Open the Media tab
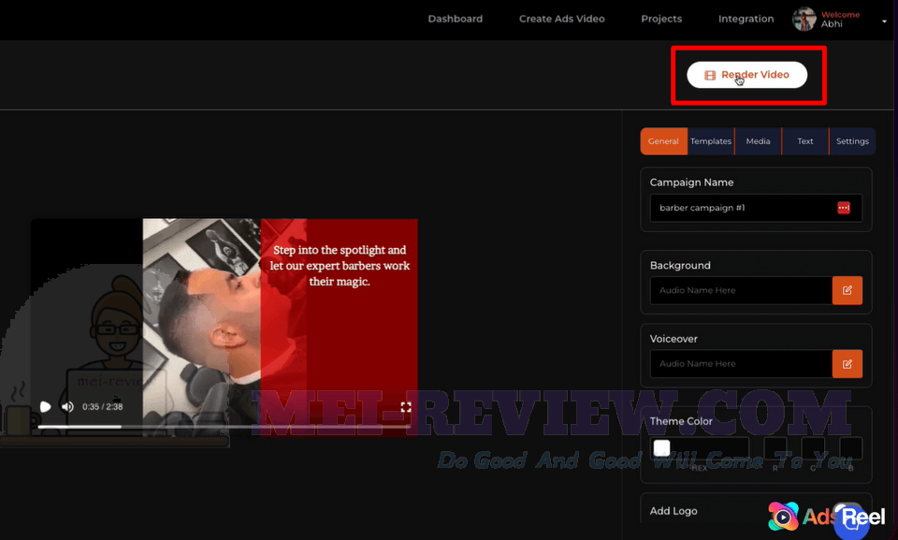This screenshot has height=540, width=898. 759,141
